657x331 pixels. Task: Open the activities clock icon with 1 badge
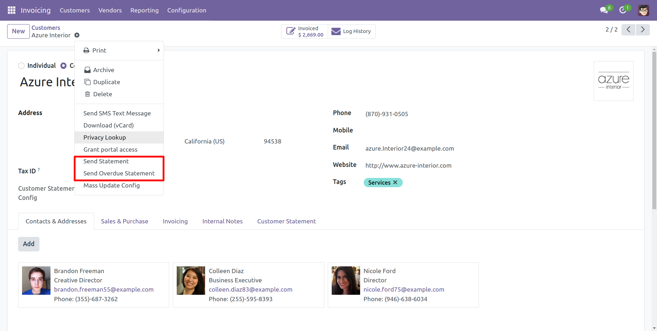pos(623,10)
